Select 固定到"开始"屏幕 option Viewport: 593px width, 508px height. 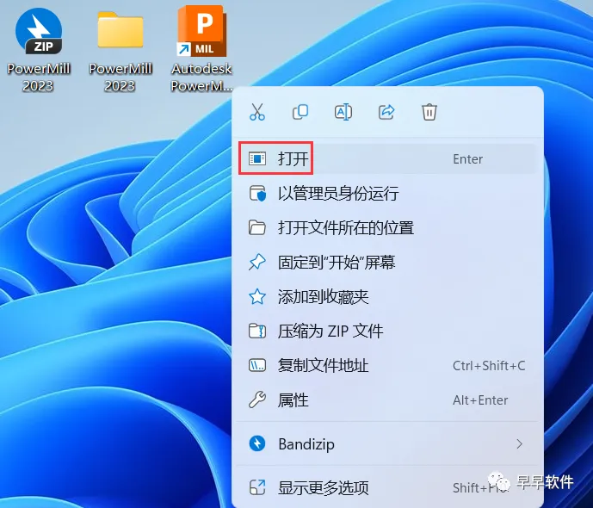pyautogui.click(x=387, y=262)
